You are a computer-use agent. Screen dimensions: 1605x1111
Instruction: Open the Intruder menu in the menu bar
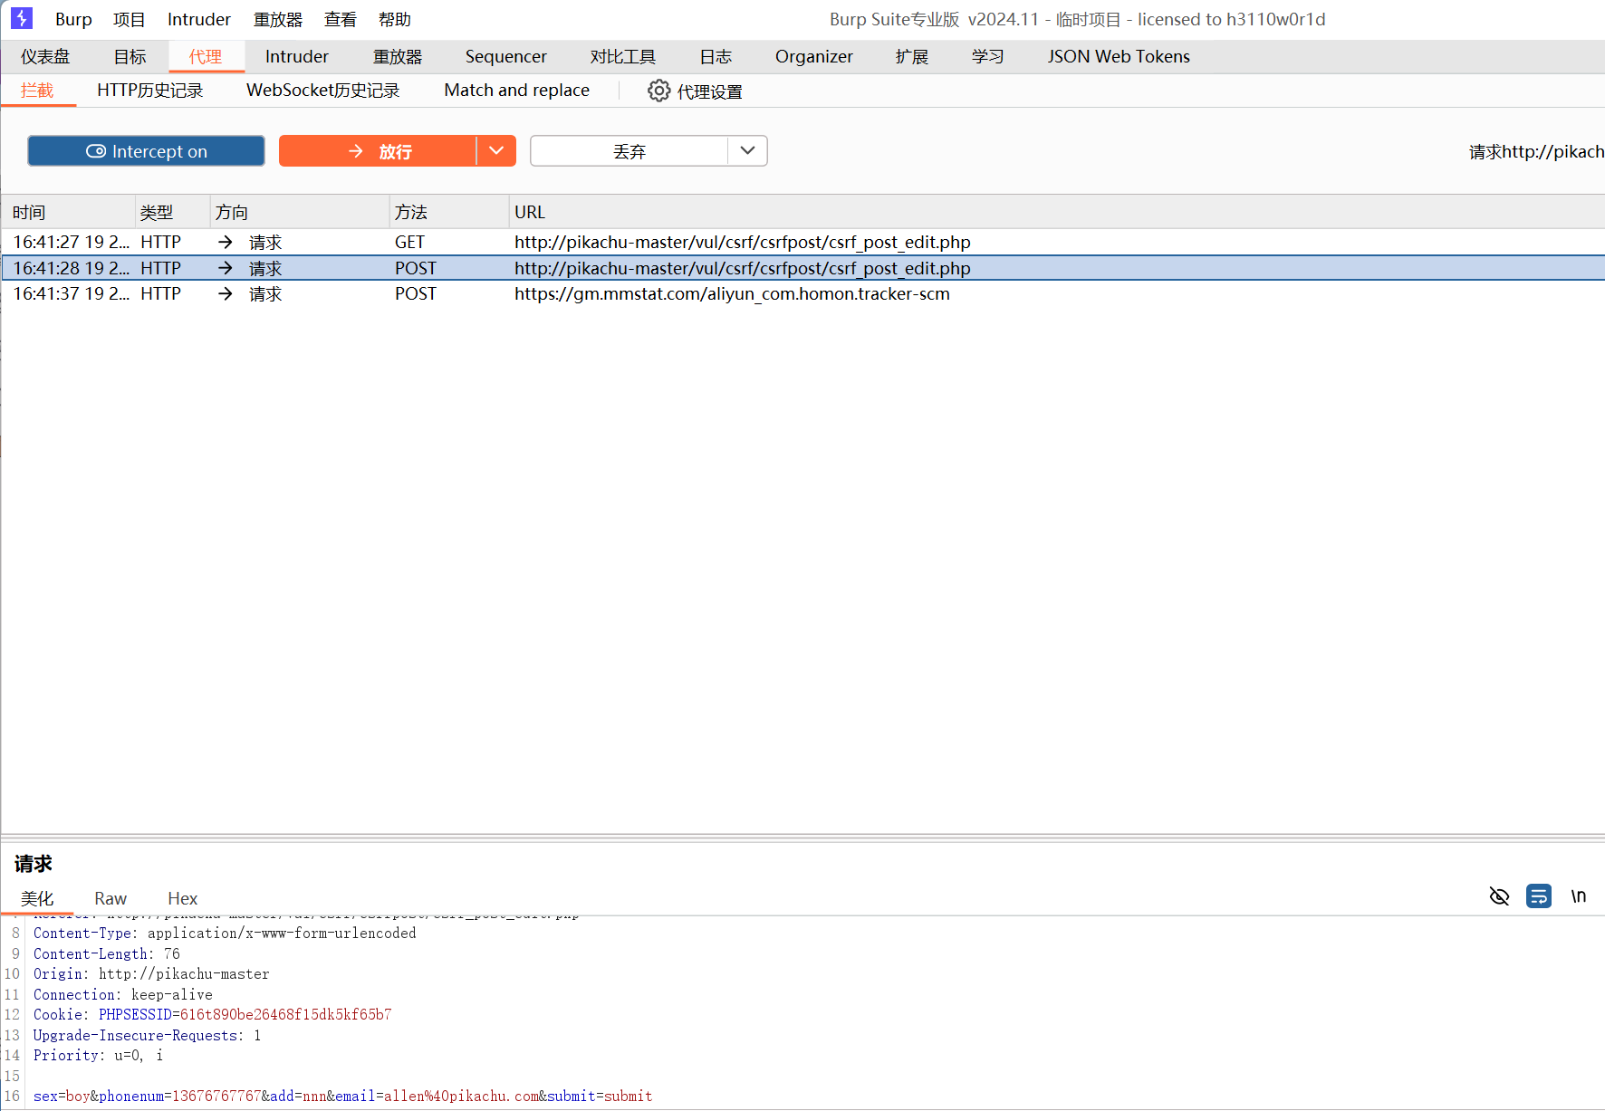coord(199,19)
